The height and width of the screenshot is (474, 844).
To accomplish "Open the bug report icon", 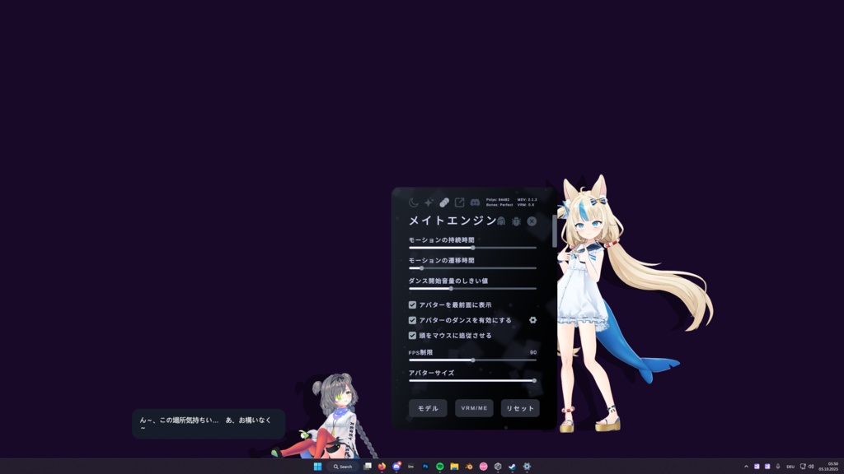I will [x=517, y=221].
